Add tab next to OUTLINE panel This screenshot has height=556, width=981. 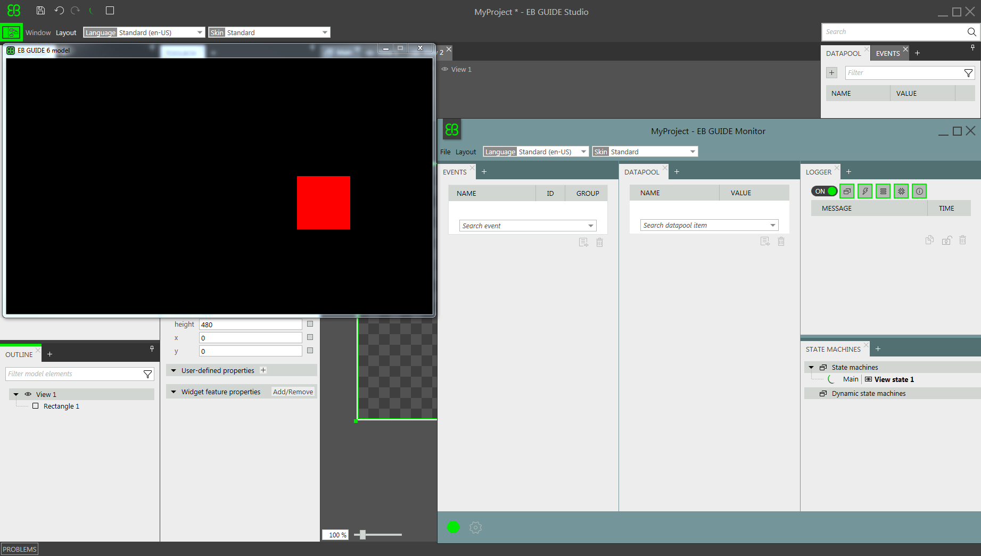click(50, 354)
